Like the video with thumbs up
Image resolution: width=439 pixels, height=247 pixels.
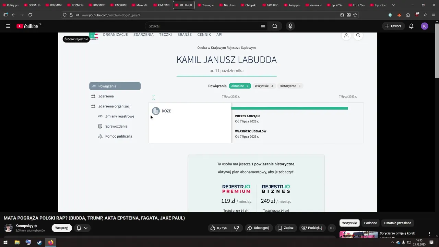point(219,228)
